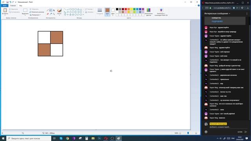Expand the Select dropdown arrow
This screenshot has width=251, height=141.
point(25,15)
